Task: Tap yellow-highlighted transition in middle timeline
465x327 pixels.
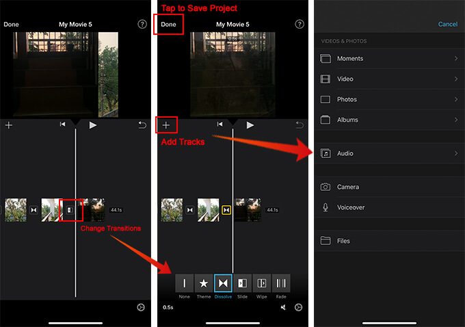Action: coord(226,210)
